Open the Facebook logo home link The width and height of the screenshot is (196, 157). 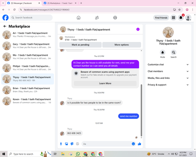[x=5, y=18]
